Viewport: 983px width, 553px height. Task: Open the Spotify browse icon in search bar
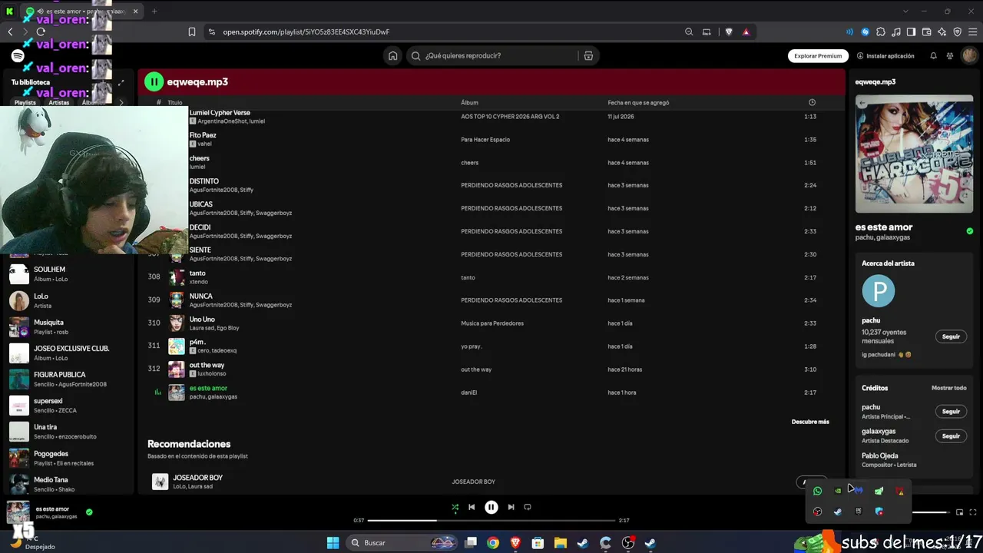click(588, 55)
